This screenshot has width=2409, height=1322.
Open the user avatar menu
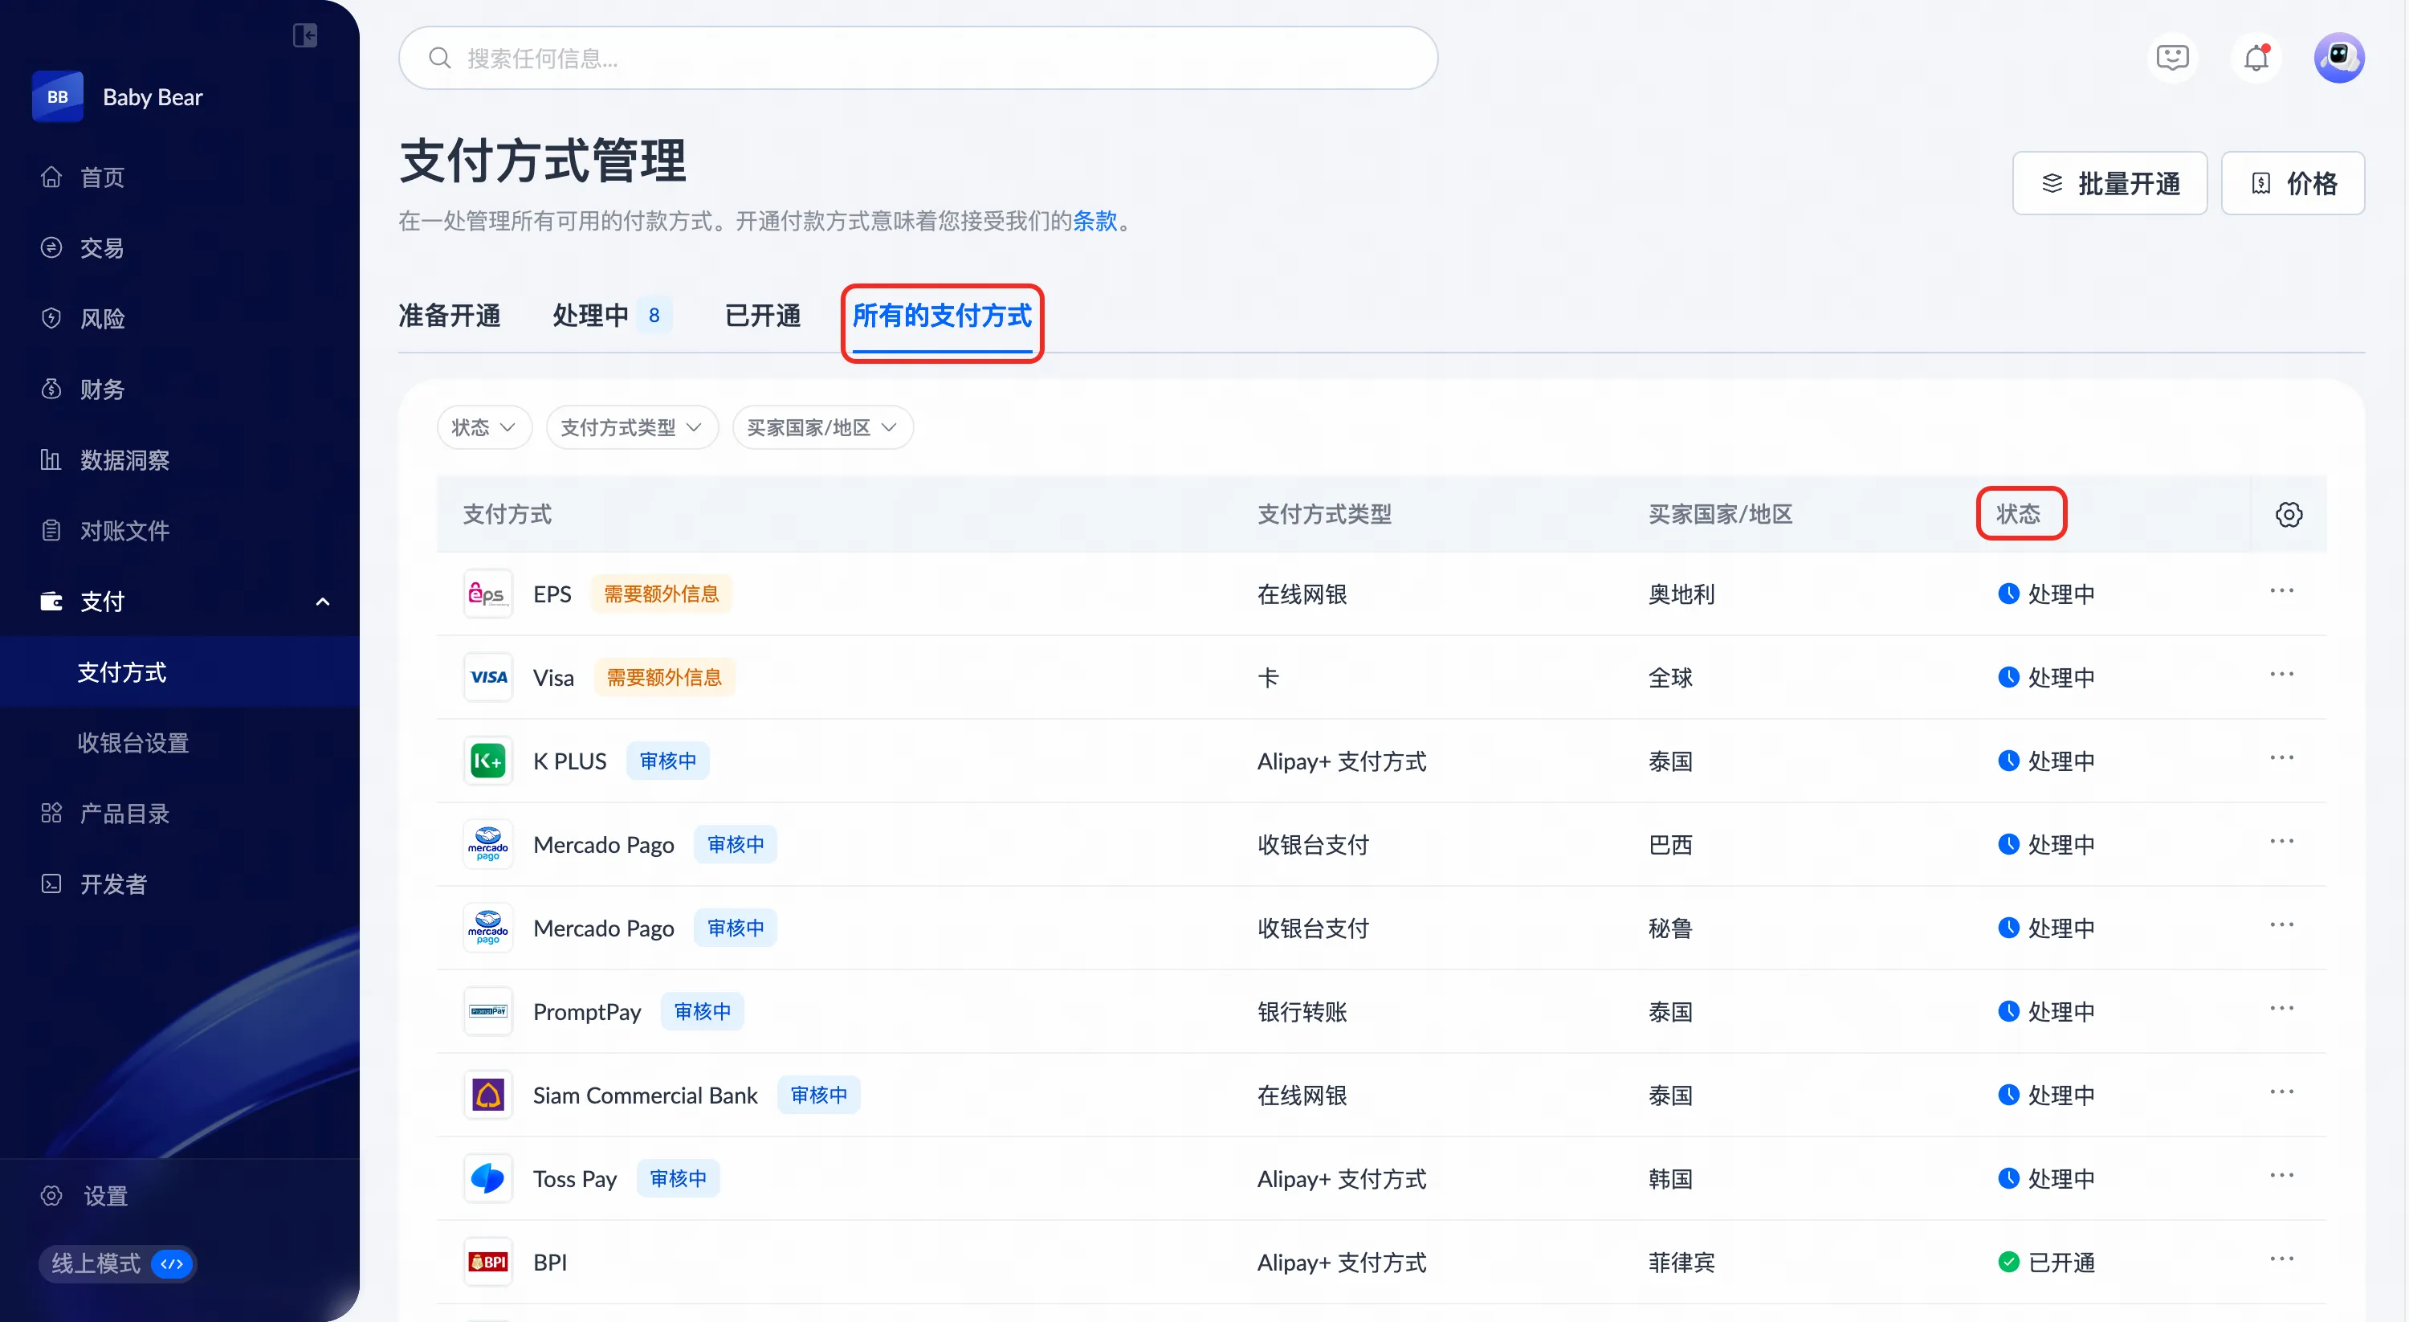[2339, 58]
